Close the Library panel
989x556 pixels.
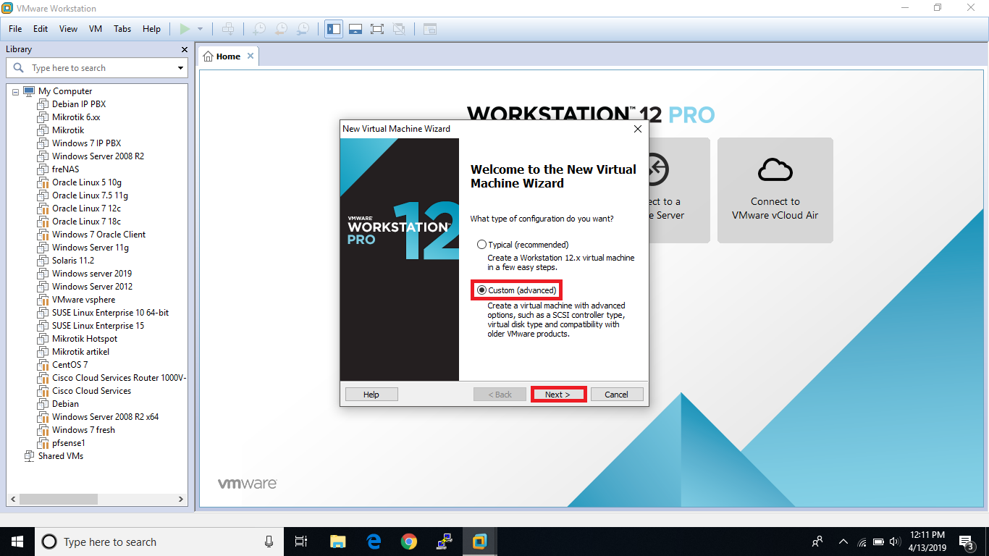[184, 49]
